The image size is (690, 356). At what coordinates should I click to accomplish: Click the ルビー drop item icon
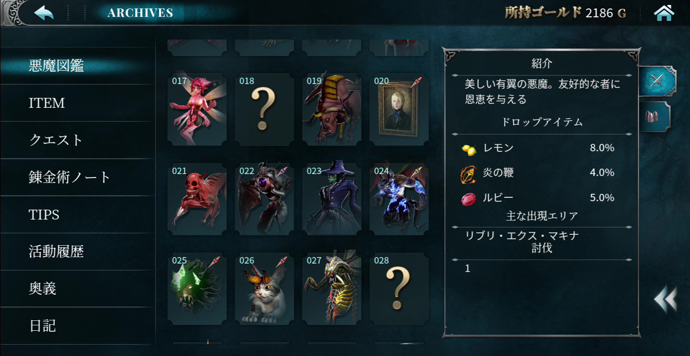(468, 199)
